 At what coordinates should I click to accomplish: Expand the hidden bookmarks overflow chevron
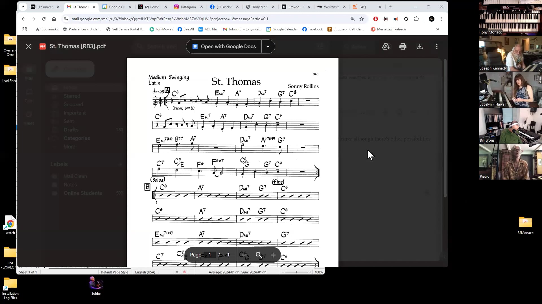(438, 29)
